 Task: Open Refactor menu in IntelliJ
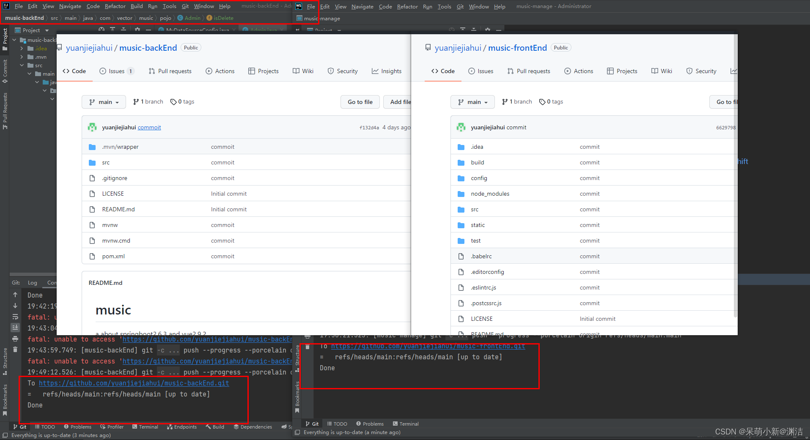[x=115, y=6]
